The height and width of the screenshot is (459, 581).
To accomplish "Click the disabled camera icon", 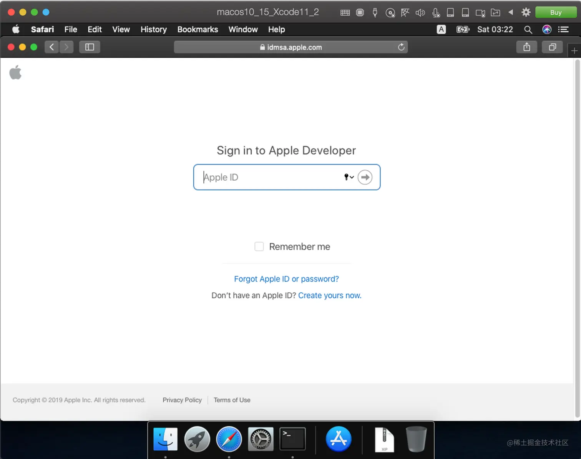I will pos(480,13).
